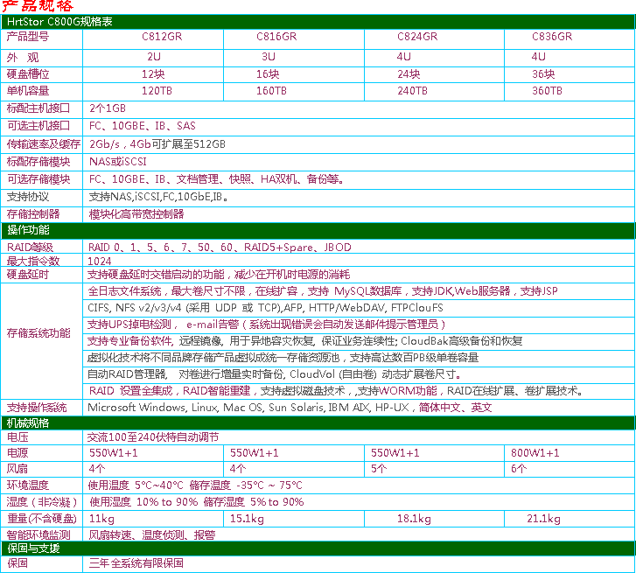This screenshot has width=636, height=573.
Task: Click the '传输速率及缓存' row label
Action: pyautogui.click(x=44, y=144)
